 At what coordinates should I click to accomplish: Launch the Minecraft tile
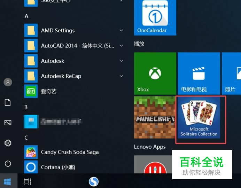coord(155,117)
